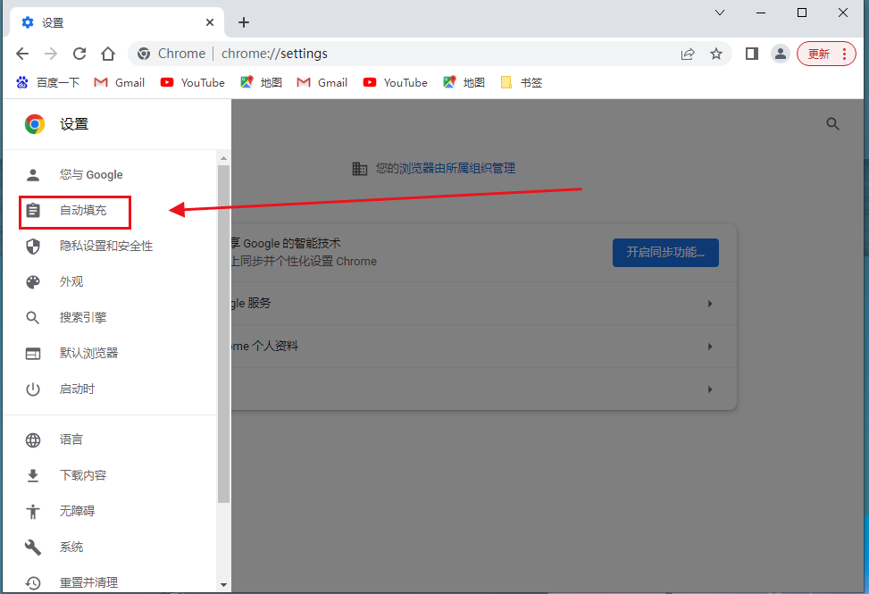The width and height of the screenshot is (869, 594).
Task: Share this page icon in address bar
Action: click(687, 54)
